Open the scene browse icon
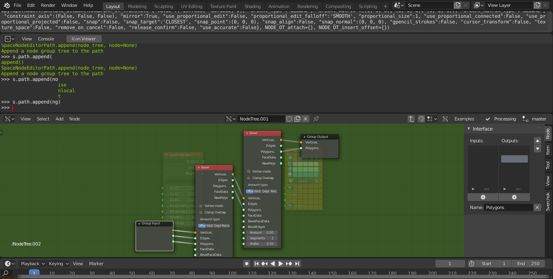This screenshot has width=553, height=279. pos(399,5)
